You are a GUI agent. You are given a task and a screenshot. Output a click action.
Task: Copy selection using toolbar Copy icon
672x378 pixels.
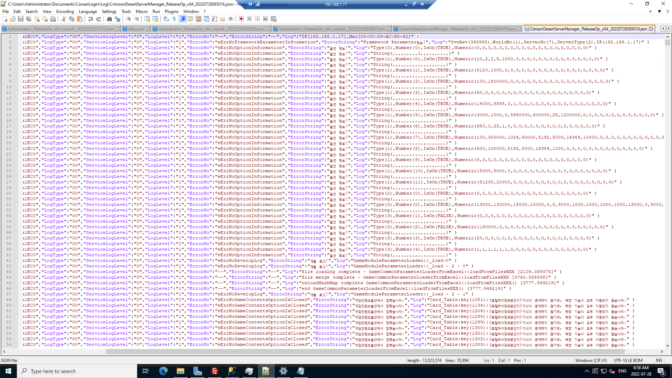coord(72,19)
